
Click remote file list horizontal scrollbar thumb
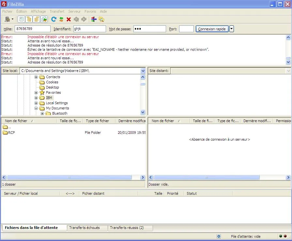[207, 177]
